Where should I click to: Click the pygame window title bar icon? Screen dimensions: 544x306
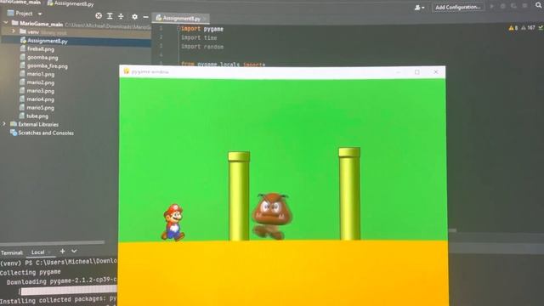click(x=127, y=71)
